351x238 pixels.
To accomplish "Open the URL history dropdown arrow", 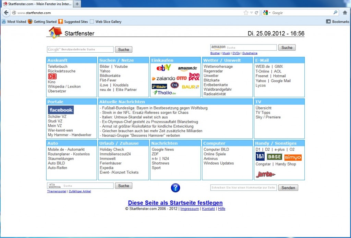I will (x=251, y=13).
